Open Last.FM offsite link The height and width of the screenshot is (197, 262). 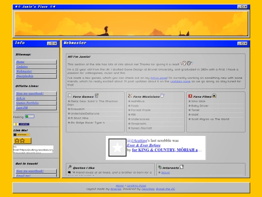coord(22,107)
